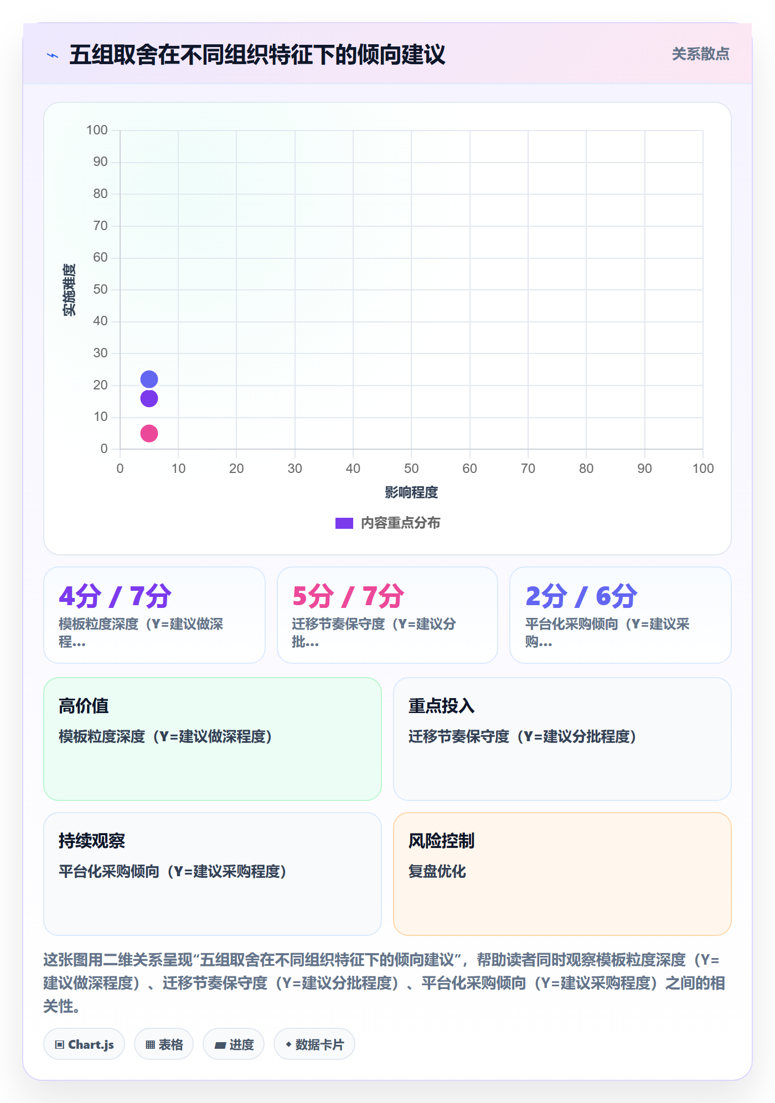Toggle the 内容重点分布 legend entry
Image resolution: width=775 pixels, height=1103 pixels.
coord(387,523)
